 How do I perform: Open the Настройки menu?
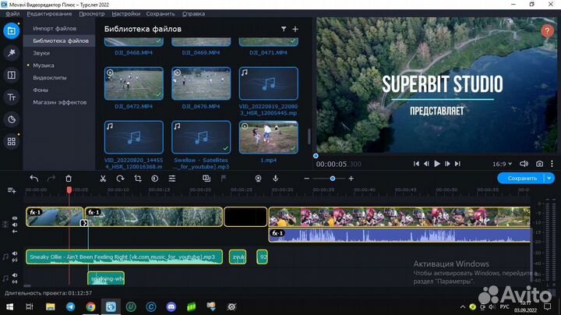125,14
